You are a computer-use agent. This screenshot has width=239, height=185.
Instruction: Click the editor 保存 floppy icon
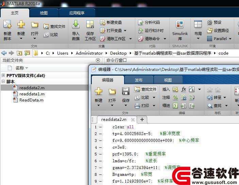[126, 91]
